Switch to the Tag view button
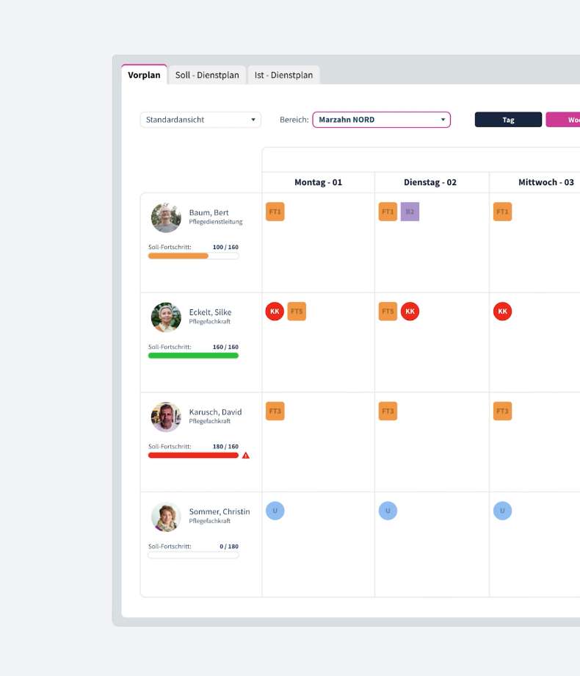Viewport: 580px width, 676px height. pyautogui.click(x=508, y=120)
